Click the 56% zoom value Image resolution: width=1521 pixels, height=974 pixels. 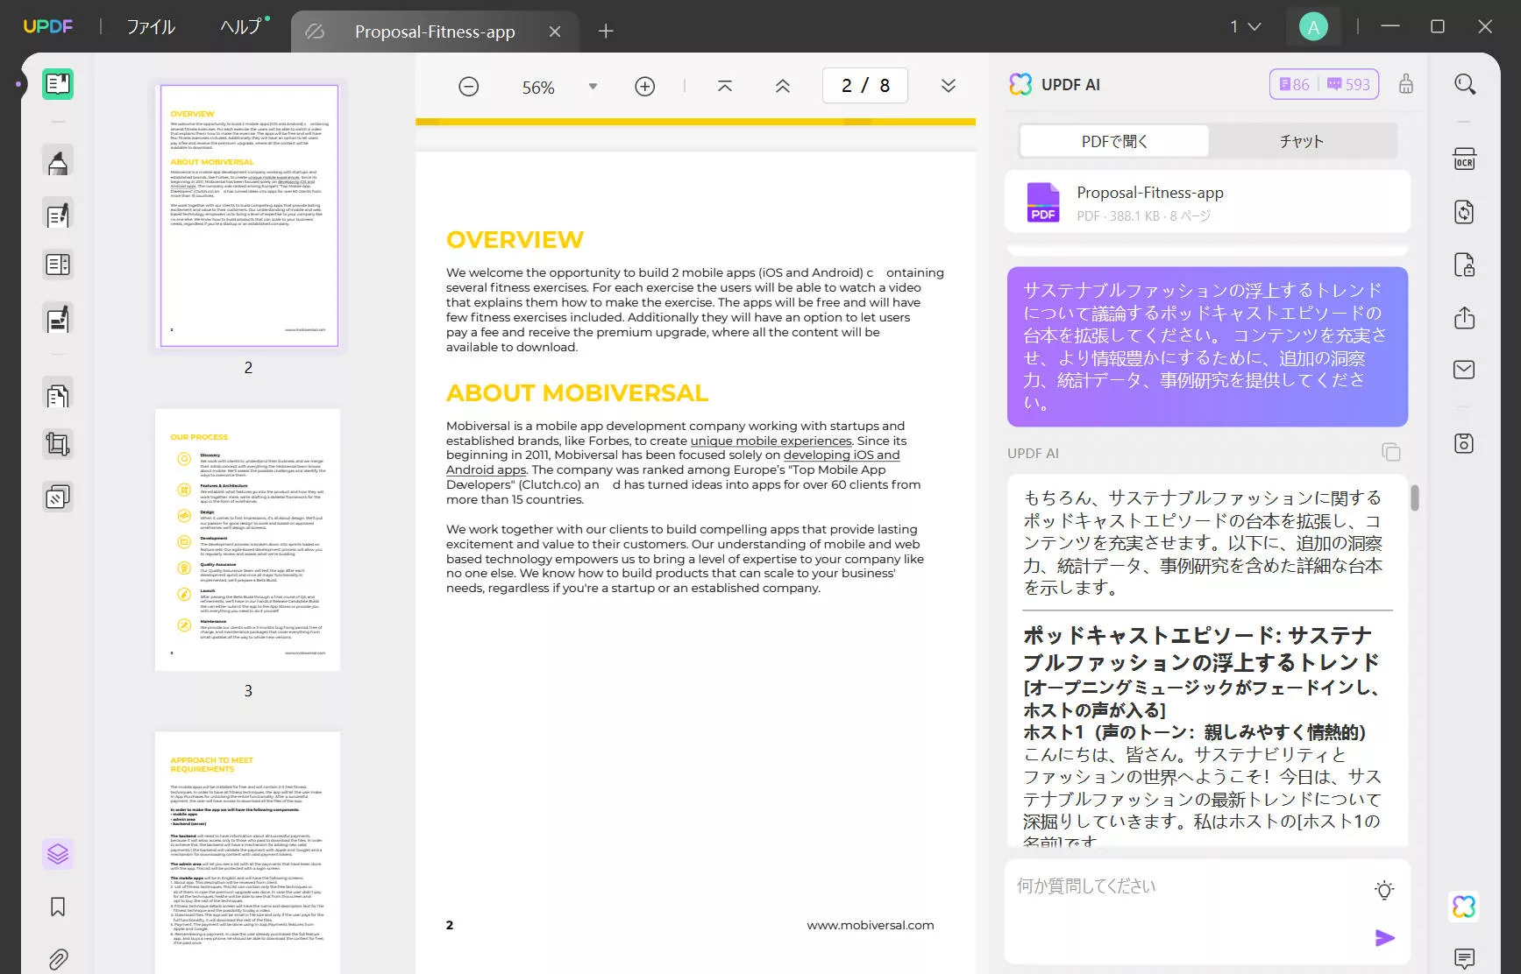click(x=538, y=88)
